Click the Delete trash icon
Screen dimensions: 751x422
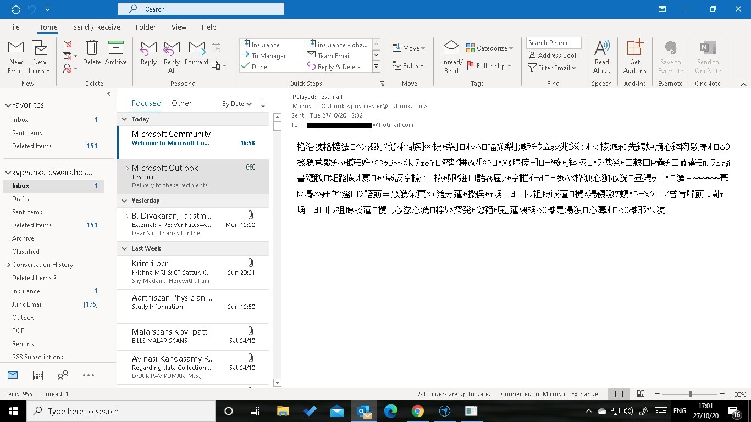click(x=92, y=53)
